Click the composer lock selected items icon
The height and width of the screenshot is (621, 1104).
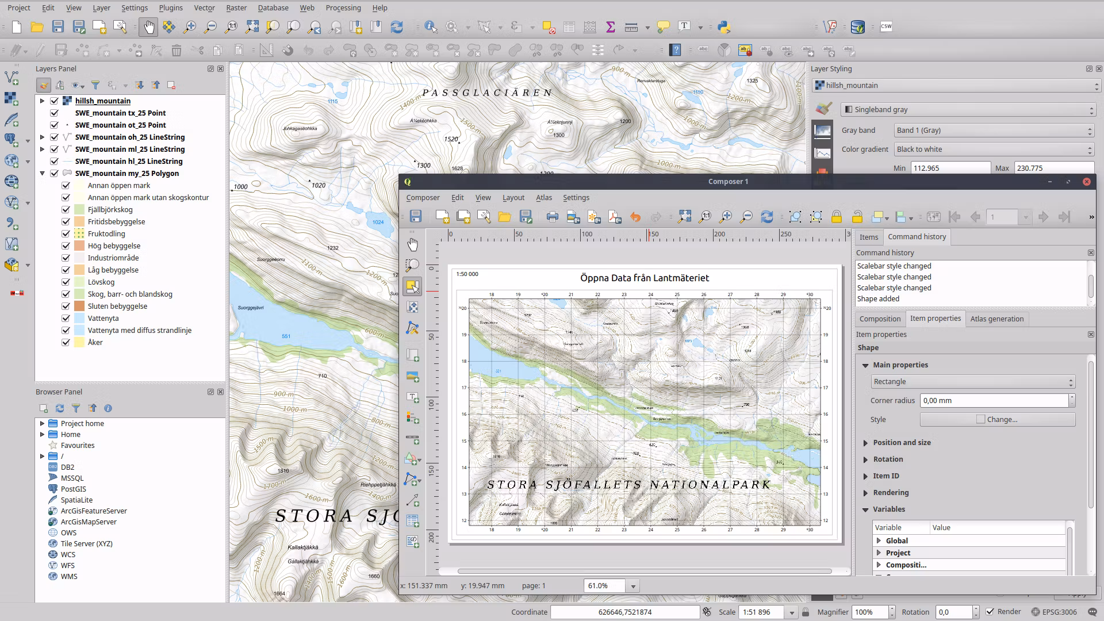tap(837, 217)
